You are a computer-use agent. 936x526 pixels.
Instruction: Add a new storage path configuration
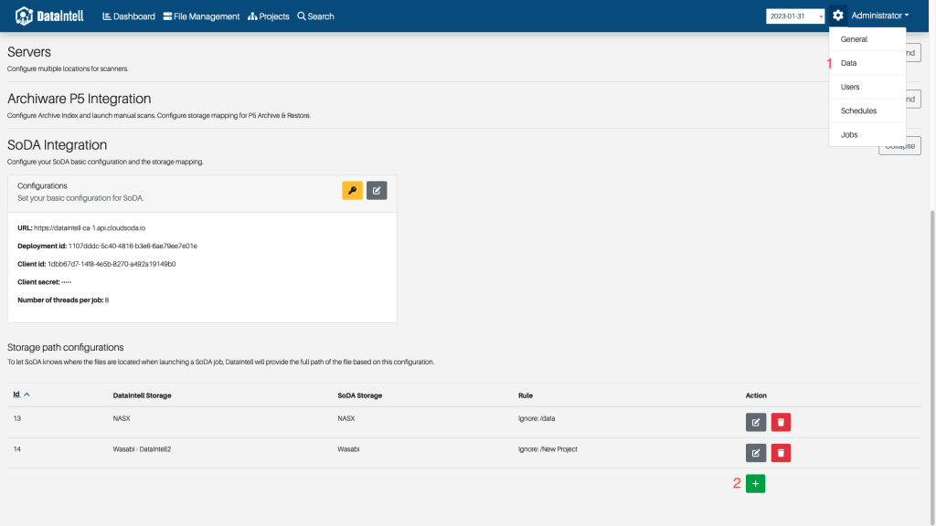[755, 484]
